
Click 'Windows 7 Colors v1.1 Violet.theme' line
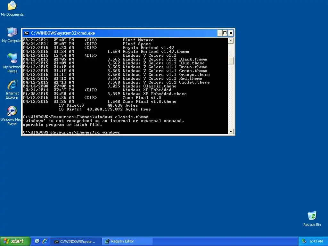point(116,82)
